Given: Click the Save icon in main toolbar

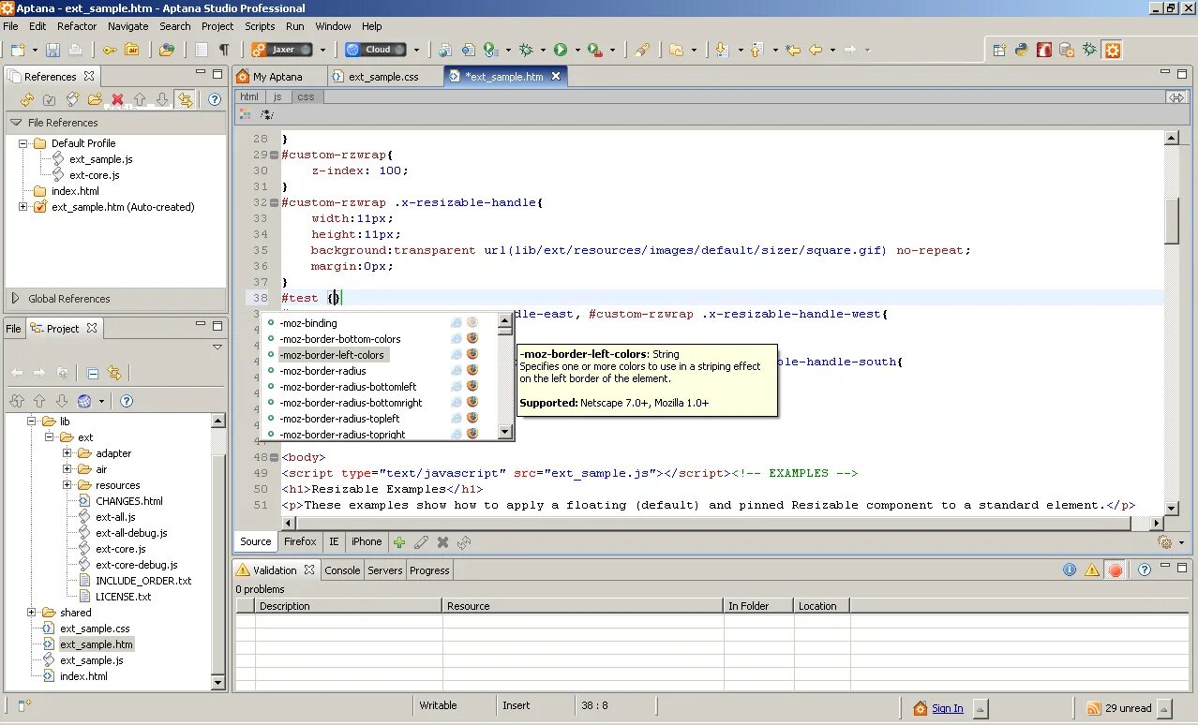Looking at the screenshot, I should click(x=53, y=50).
